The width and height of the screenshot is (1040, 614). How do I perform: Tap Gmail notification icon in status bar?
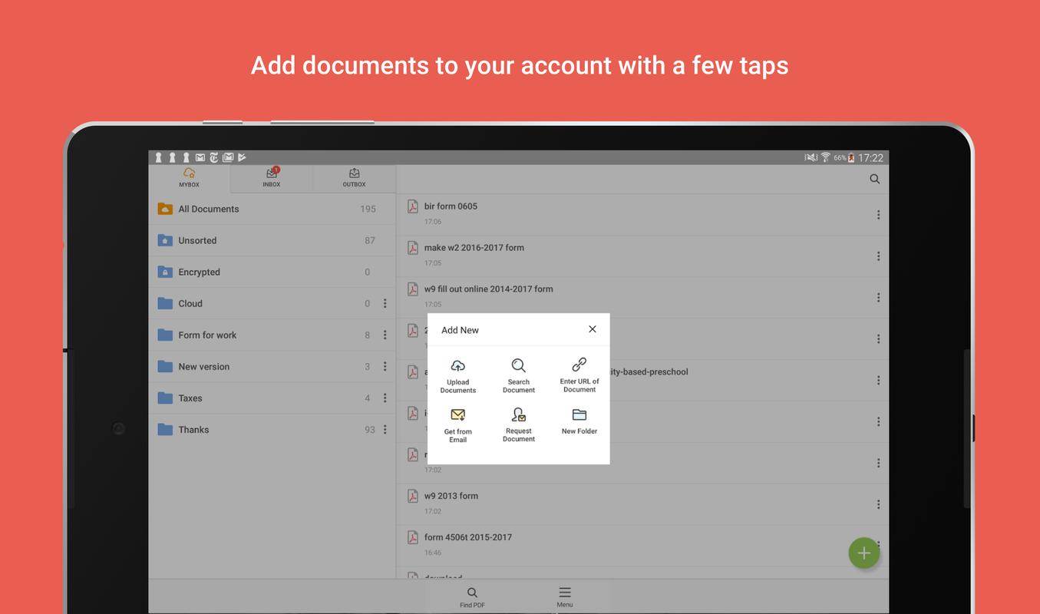coord(200,157)
